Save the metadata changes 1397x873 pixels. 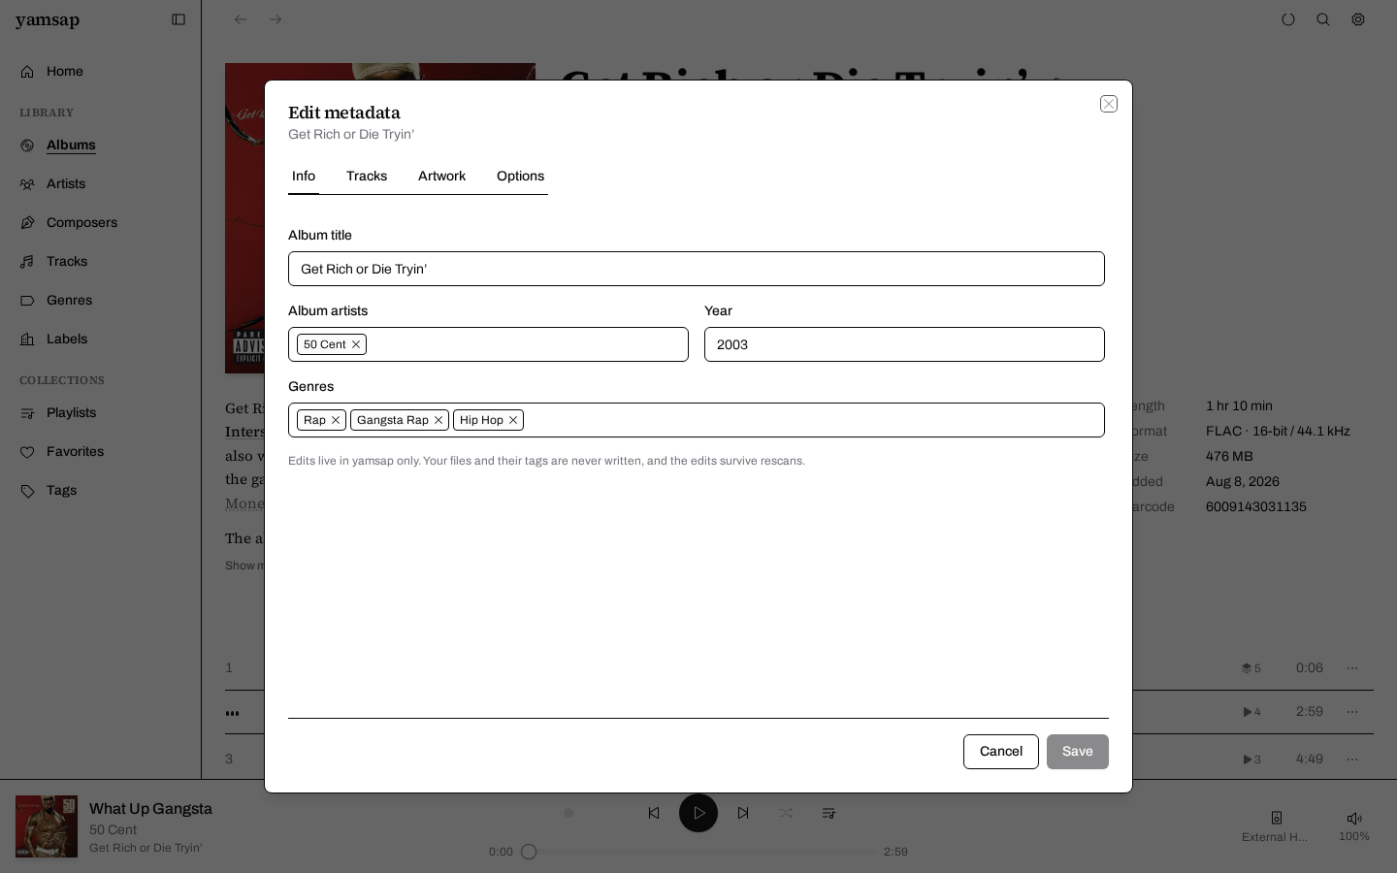pos(1078,752)
